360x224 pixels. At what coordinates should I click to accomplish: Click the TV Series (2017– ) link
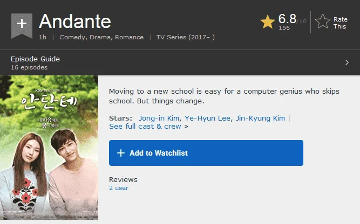point(186,37)
